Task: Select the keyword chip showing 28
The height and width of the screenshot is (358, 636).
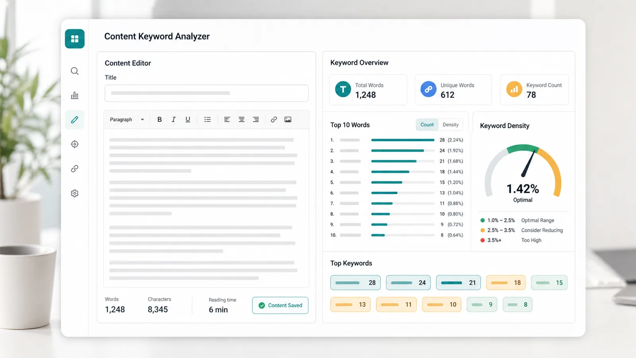Action: pyautogui.click(x=355, y=283)
